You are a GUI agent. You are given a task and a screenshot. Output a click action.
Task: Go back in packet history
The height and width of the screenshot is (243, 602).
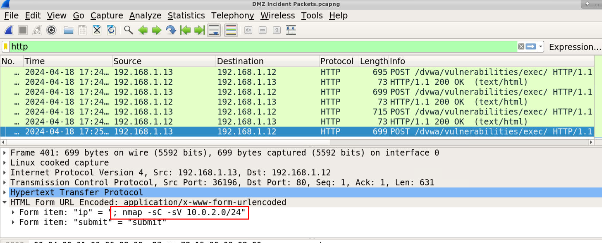143,30
